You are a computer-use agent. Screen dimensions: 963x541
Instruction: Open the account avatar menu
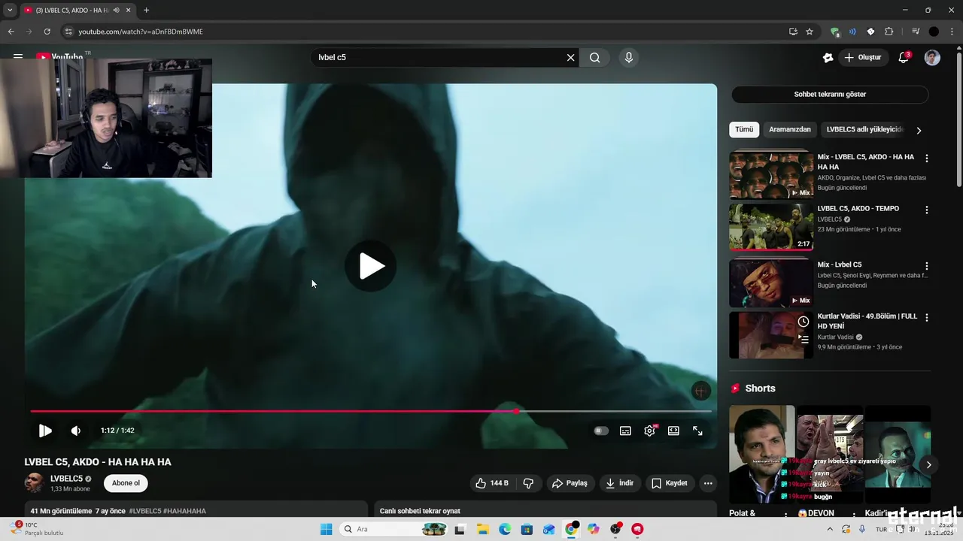[932, 58]
